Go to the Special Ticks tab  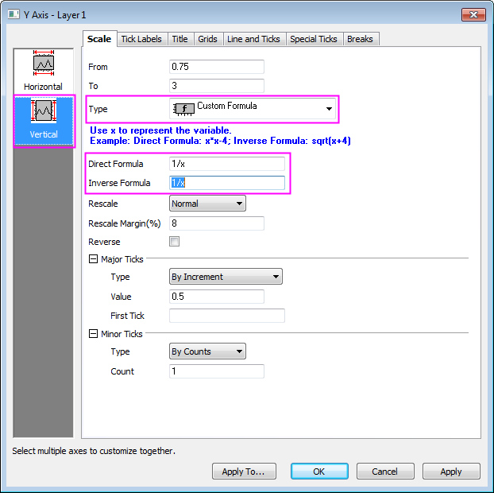(x=313, y=39)
